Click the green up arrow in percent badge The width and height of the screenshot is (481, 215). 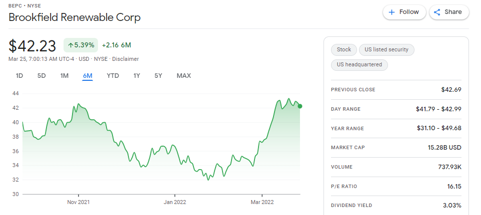[x=70, y=45]
